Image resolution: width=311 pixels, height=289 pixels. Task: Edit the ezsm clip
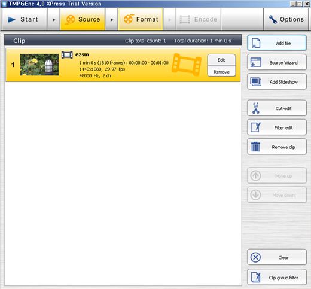pos(221,60)
